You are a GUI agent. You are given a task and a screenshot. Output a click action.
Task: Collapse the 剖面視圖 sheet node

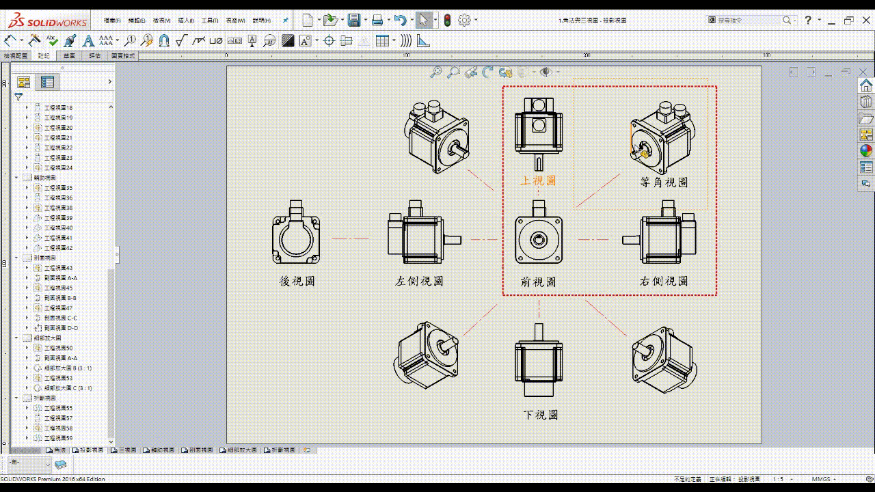(17, 258)
